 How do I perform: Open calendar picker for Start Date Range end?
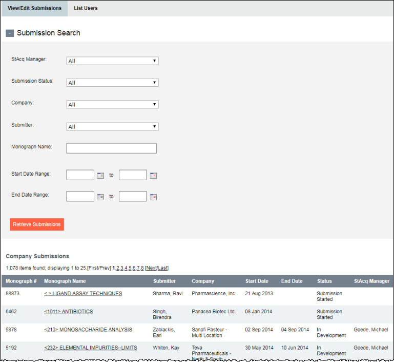pos(153,175)
